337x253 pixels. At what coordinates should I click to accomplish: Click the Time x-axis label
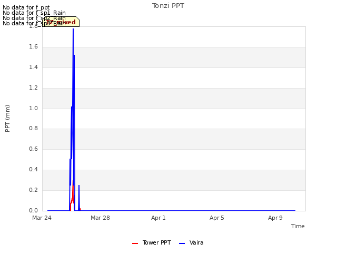pos(298,226)
